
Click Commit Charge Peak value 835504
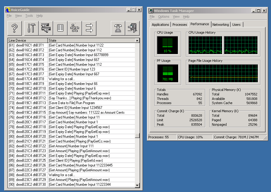click(196, 124)
